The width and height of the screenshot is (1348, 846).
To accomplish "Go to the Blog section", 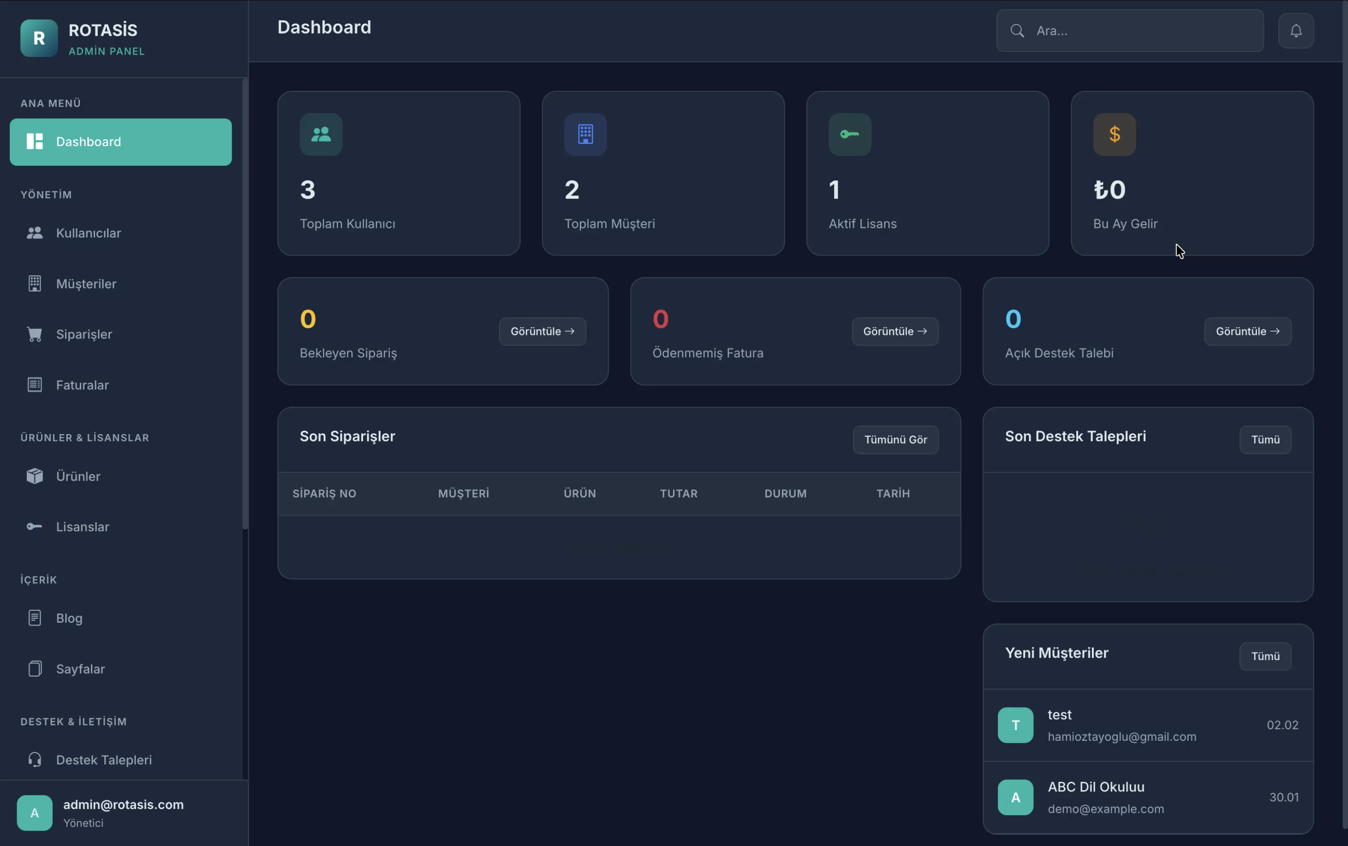I will (121, 618).
